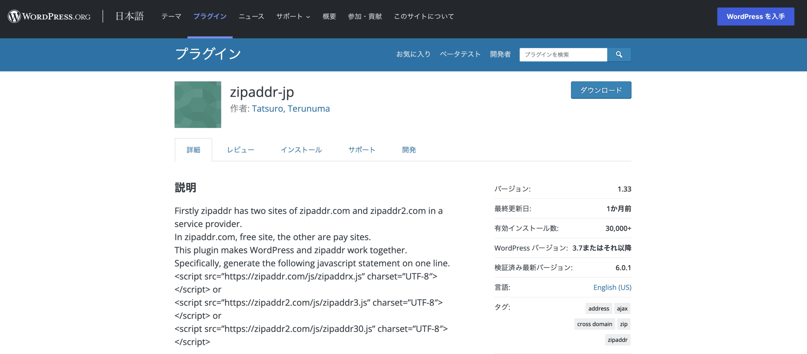Click the ダウンロード button
The height and width of the screenshot is (354, 807).
tap(601, 90)
